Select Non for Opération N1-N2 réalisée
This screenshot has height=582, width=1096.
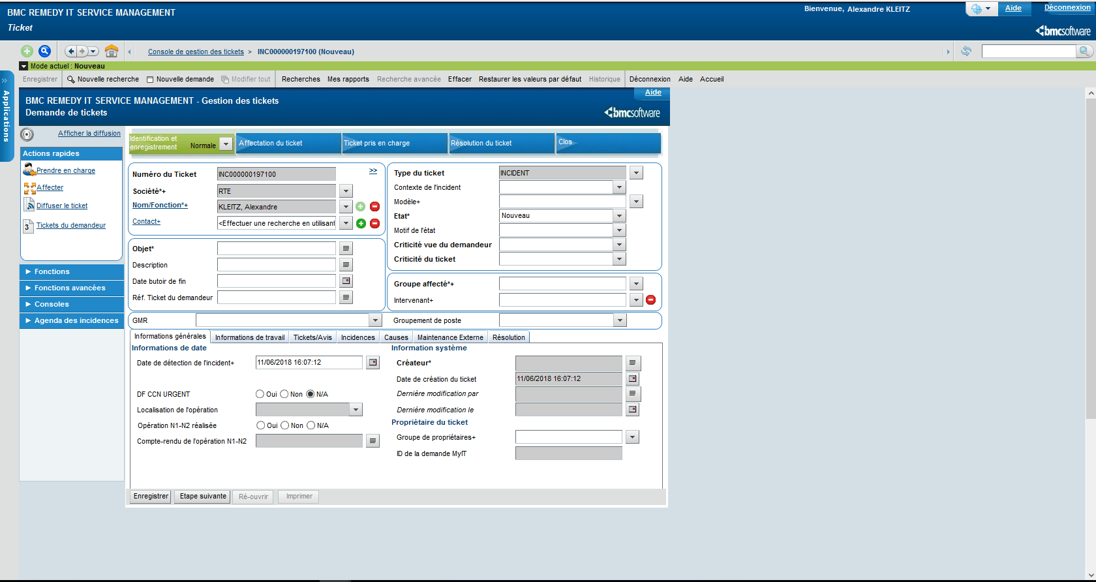coord(285,425)
